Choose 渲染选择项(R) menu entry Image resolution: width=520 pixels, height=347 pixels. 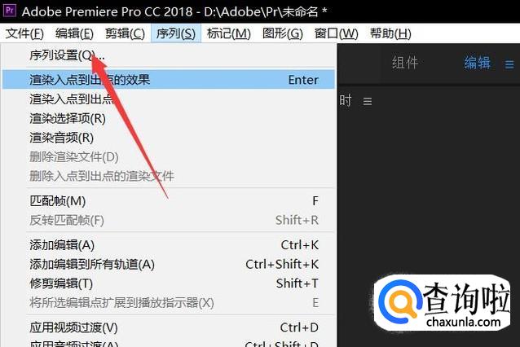pyautogui.click(x=169, y=118)
